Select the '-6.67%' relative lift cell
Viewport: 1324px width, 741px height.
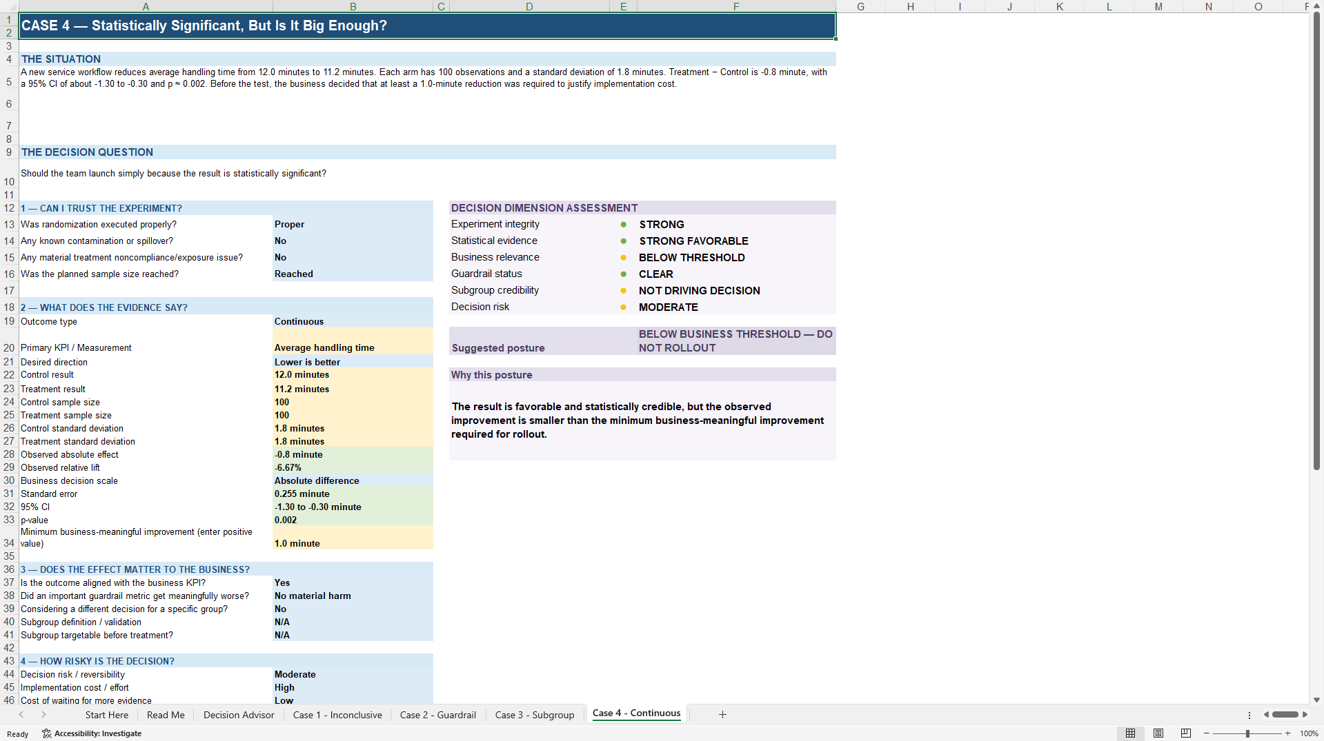(353, 467)
